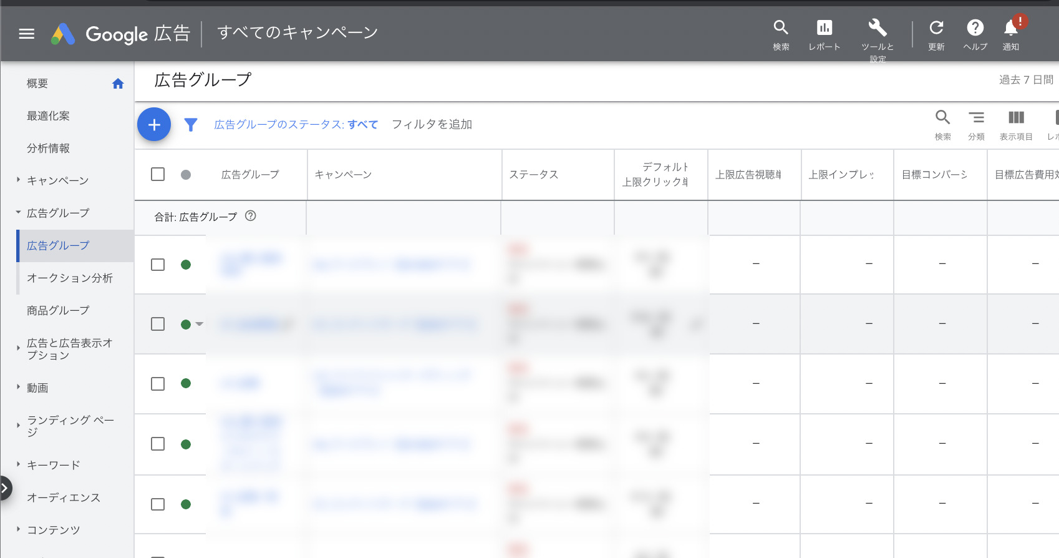Click the refresh (更新) icon

pos(936,28)
